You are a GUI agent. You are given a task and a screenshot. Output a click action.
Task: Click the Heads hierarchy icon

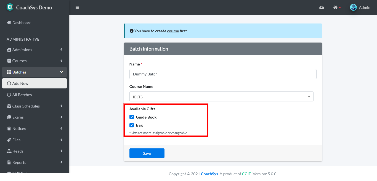[9, 151]
